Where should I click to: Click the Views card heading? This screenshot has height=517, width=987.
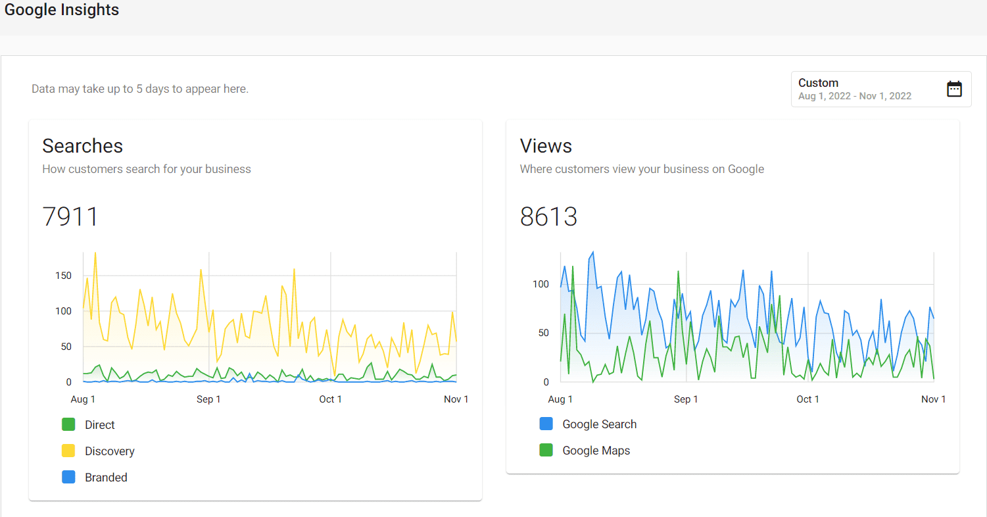tap(546, 145)
